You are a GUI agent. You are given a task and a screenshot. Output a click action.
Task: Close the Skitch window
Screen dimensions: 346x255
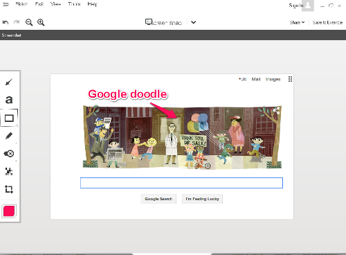coord(339,6)
